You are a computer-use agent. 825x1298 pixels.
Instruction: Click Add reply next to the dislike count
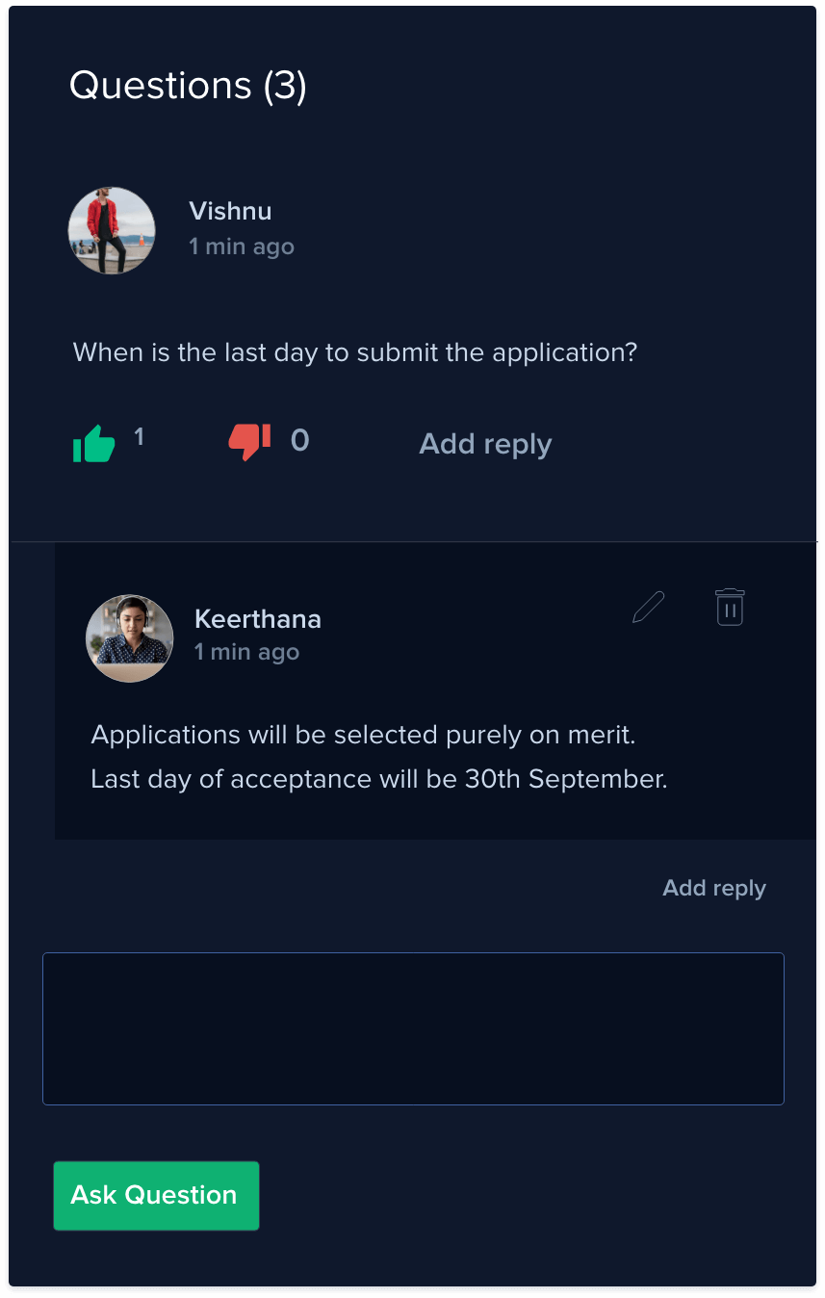click(485, 444)
